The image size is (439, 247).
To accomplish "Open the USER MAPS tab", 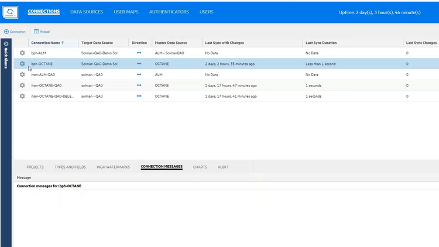I will [x=126, y=12].
